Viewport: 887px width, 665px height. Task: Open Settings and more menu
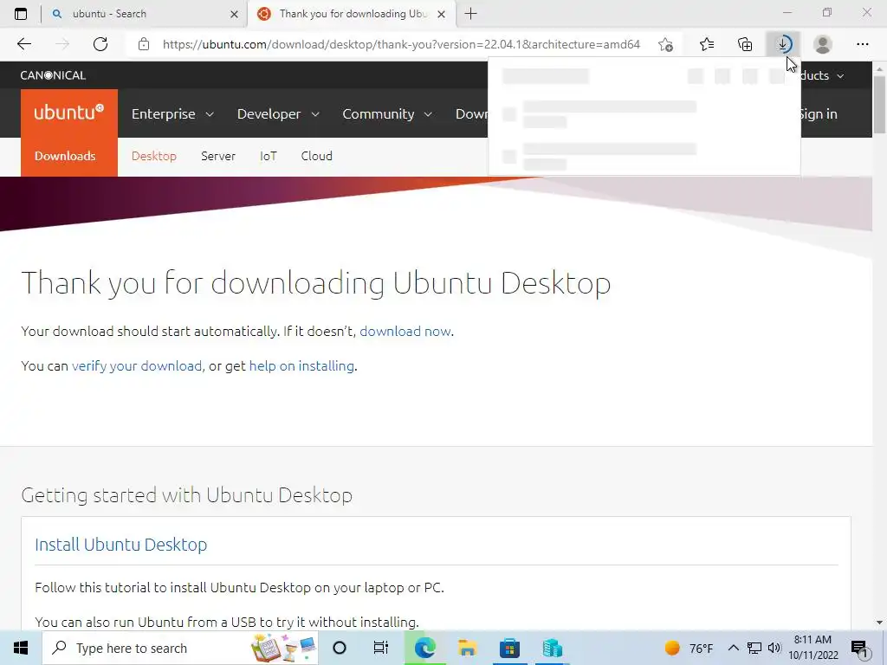[x=862, y=44]
